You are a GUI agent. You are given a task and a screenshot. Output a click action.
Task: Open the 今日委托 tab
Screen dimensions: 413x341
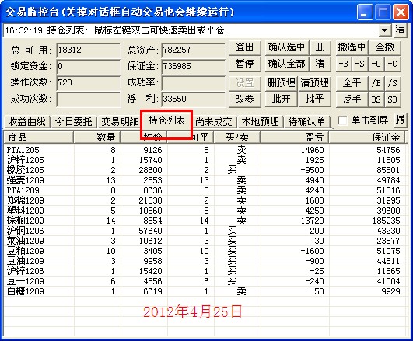click(73, 122)
